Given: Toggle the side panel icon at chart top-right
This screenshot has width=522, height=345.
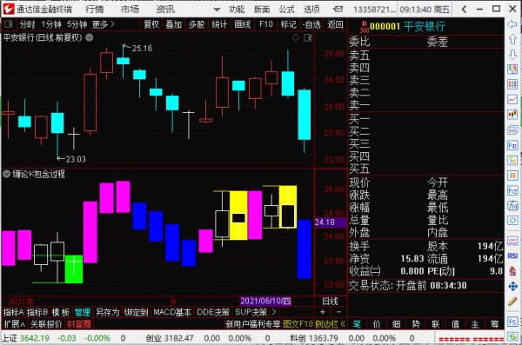Looking at the screenshot, I should [x=308, y=37].
